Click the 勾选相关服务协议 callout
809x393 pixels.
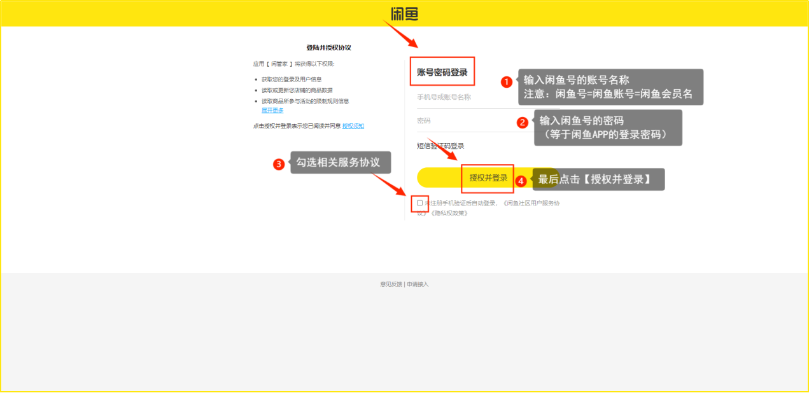pyautogui.click(x=339, y=162)
